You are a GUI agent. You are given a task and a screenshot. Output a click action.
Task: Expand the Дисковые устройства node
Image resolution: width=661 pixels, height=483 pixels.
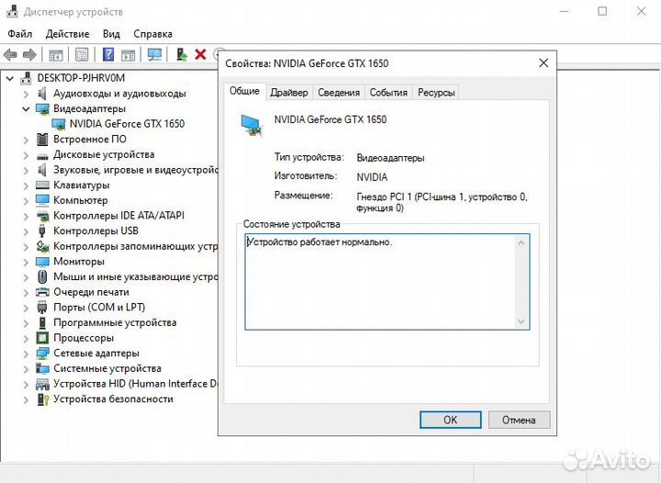coord(26,155)
